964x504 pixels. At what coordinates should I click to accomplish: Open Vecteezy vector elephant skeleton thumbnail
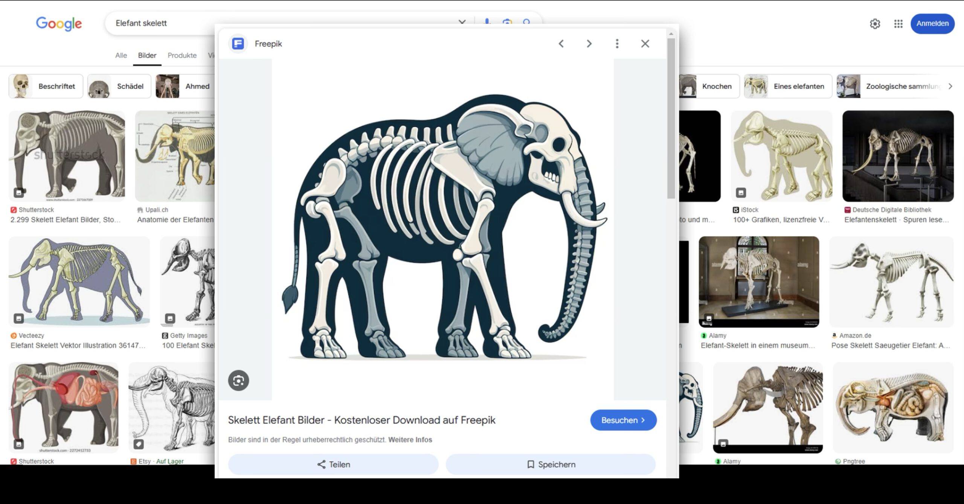[79, 282]
